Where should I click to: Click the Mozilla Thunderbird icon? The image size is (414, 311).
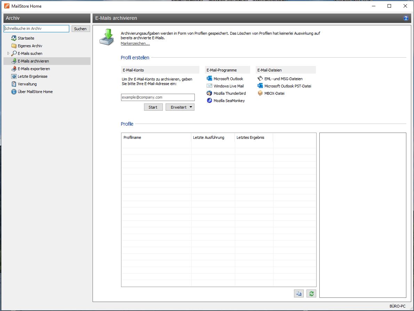(209, 93)
